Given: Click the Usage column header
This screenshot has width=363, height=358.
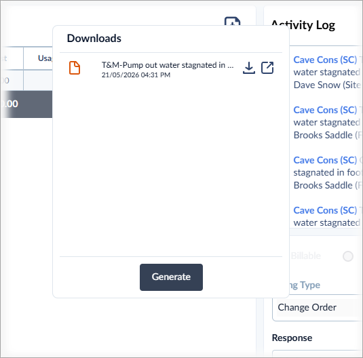Looking at the screenshot, I should 45,58.
